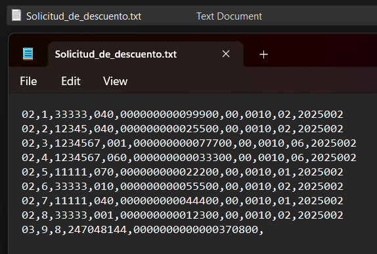Open the Edit menu
Image resolution: width=377 pixels, height=254 pixels.
[71, 81]
